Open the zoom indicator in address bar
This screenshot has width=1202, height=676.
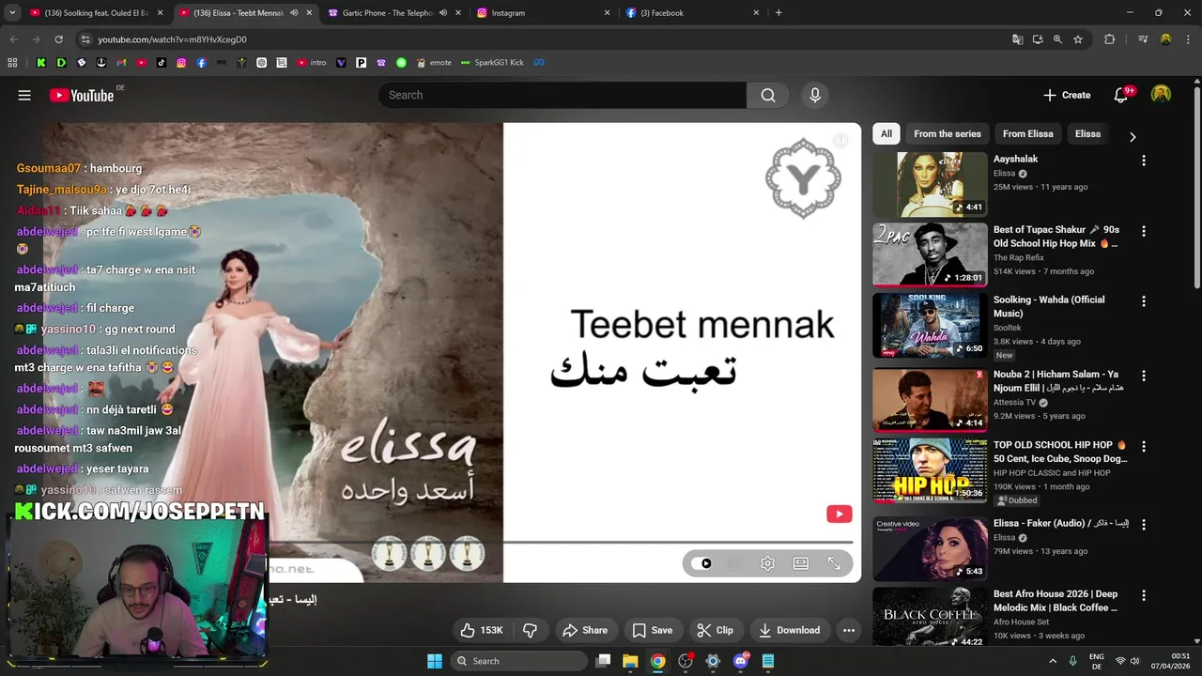click(x=1057, y=39)
